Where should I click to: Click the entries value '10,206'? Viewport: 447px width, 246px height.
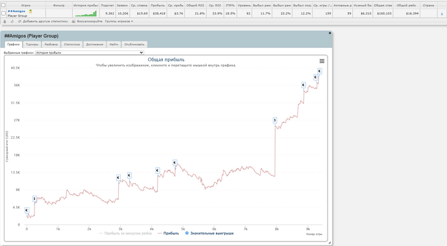123,13
